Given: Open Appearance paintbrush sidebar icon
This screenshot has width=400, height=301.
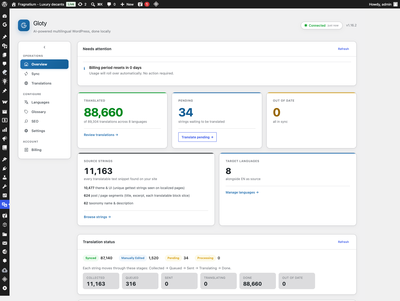Looking at the screenshot, I should tap(4, 159).
